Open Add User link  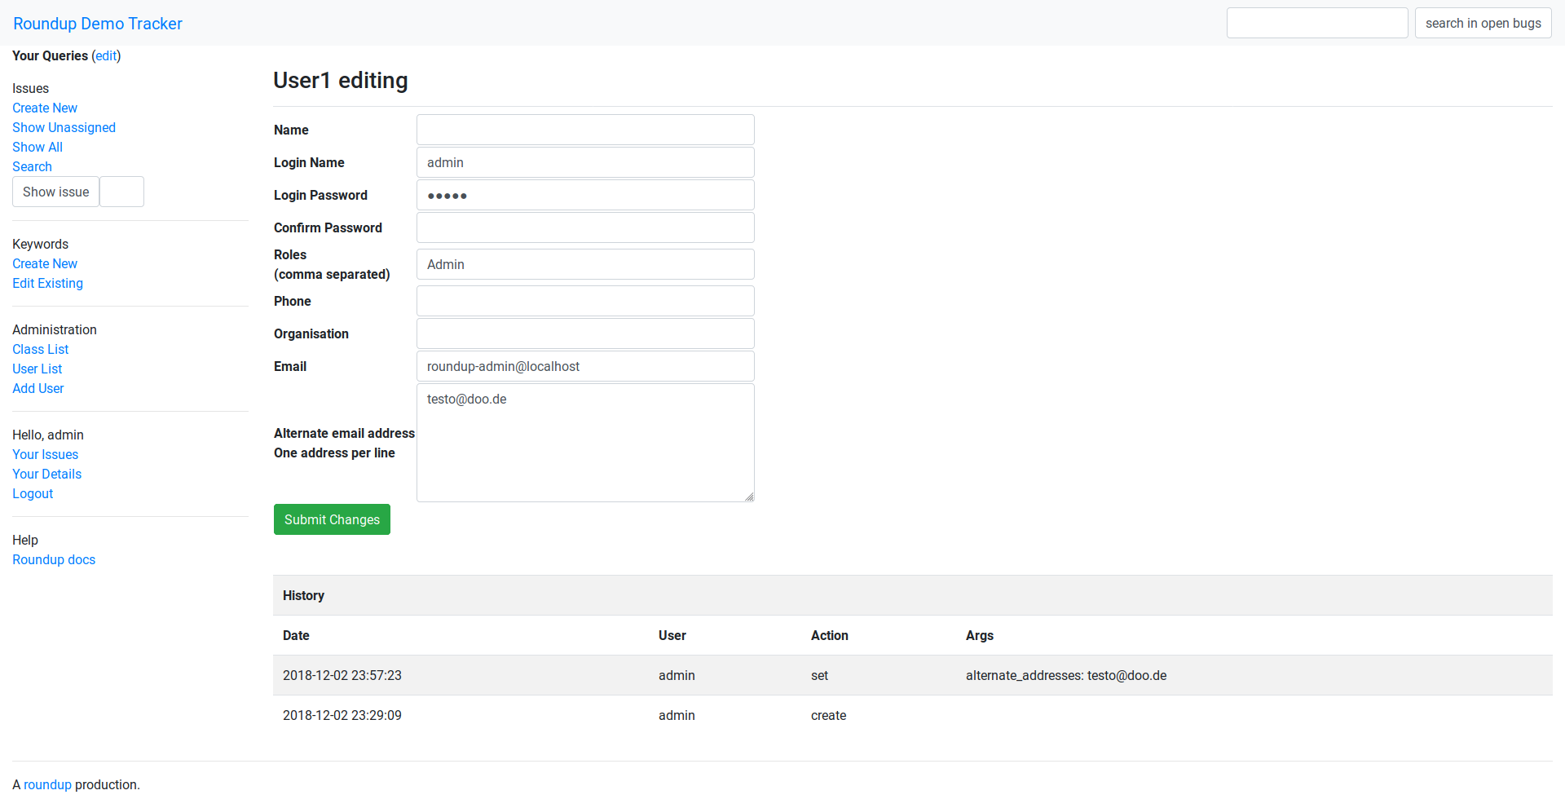(37, 388)
